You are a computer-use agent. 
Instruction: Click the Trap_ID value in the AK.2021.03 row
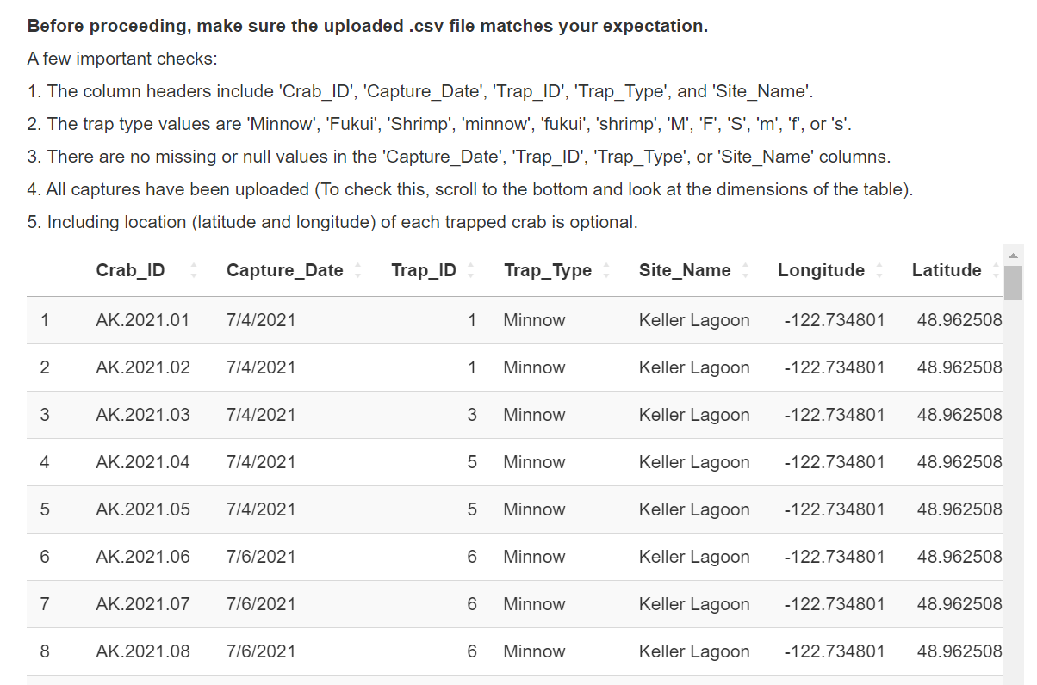(x=471, y=415)
